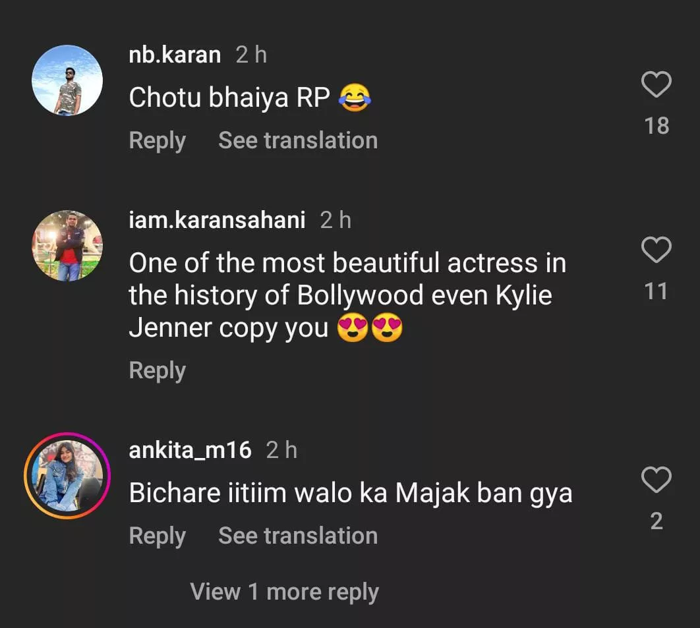See translation of "Chotu bhaiya RP" comment
The image size is (700, 628).
click(x=298, y=140)
